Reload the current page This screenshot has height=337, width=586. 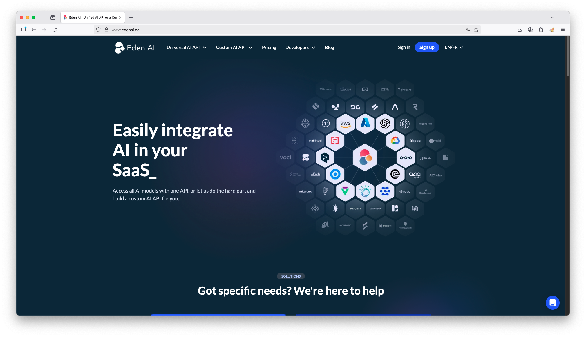click(x=55, y=30)
